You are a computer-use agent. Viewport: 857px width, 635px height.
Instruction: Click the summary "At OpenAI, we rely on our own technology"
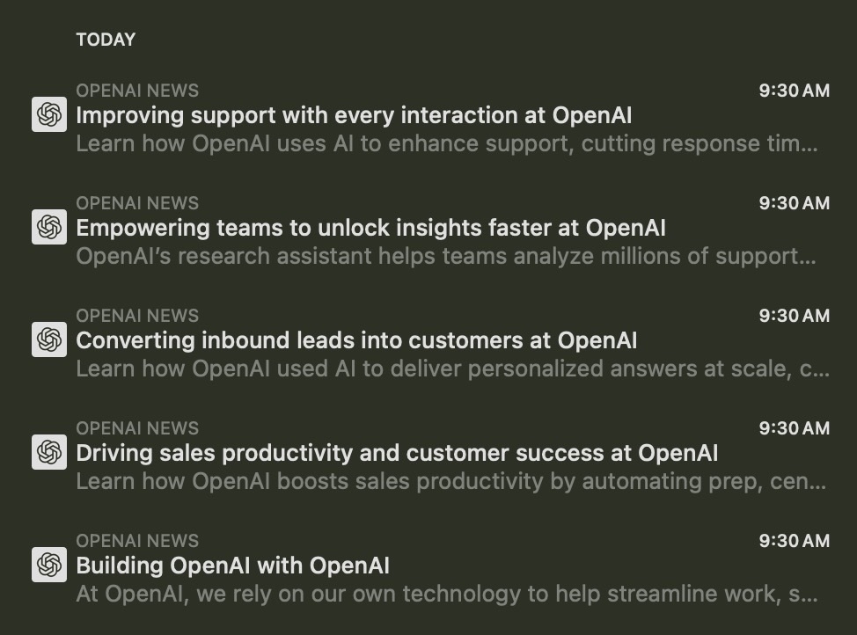pyautogui.click(x=447, y=594)
